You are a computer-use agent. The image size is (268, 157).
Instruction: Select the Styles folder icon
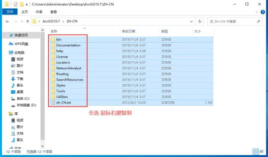(x=53, y=86)
